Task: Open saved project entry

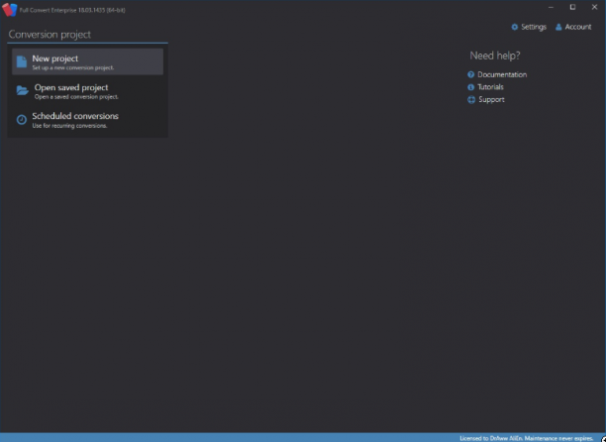Action: [87, 91]
